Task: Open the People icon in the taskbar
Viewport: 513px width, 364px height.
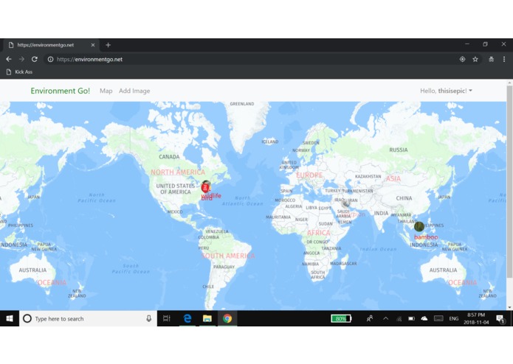Action: point(370,318)
